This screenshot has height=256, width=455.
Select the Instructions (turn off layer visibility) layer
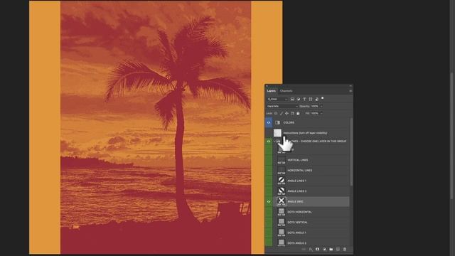(305, 133)
